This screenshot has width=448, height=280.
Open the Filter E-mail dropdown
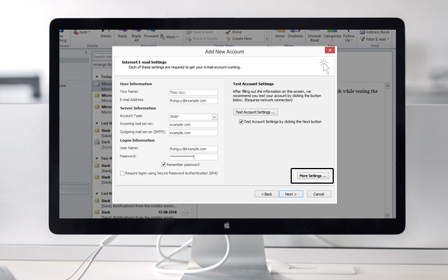coord(375,39)
